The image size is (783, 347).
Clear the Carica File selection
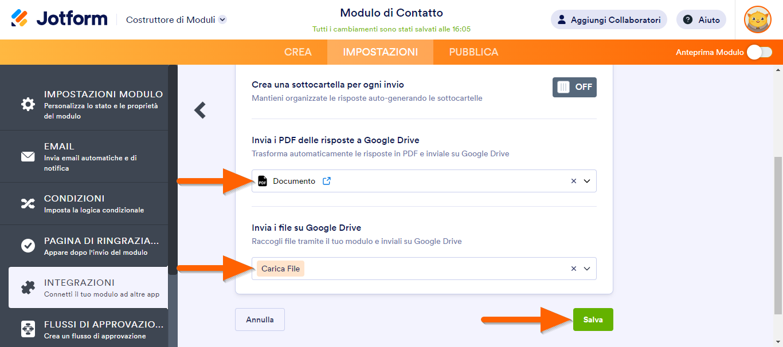coord(573,269)
